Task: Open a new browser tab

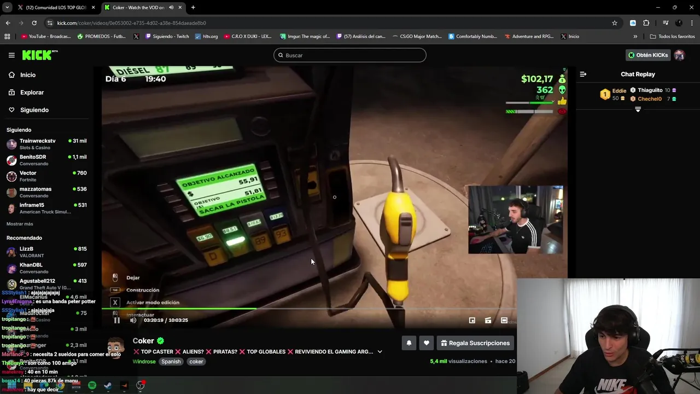Action: (x=193, y=7)
